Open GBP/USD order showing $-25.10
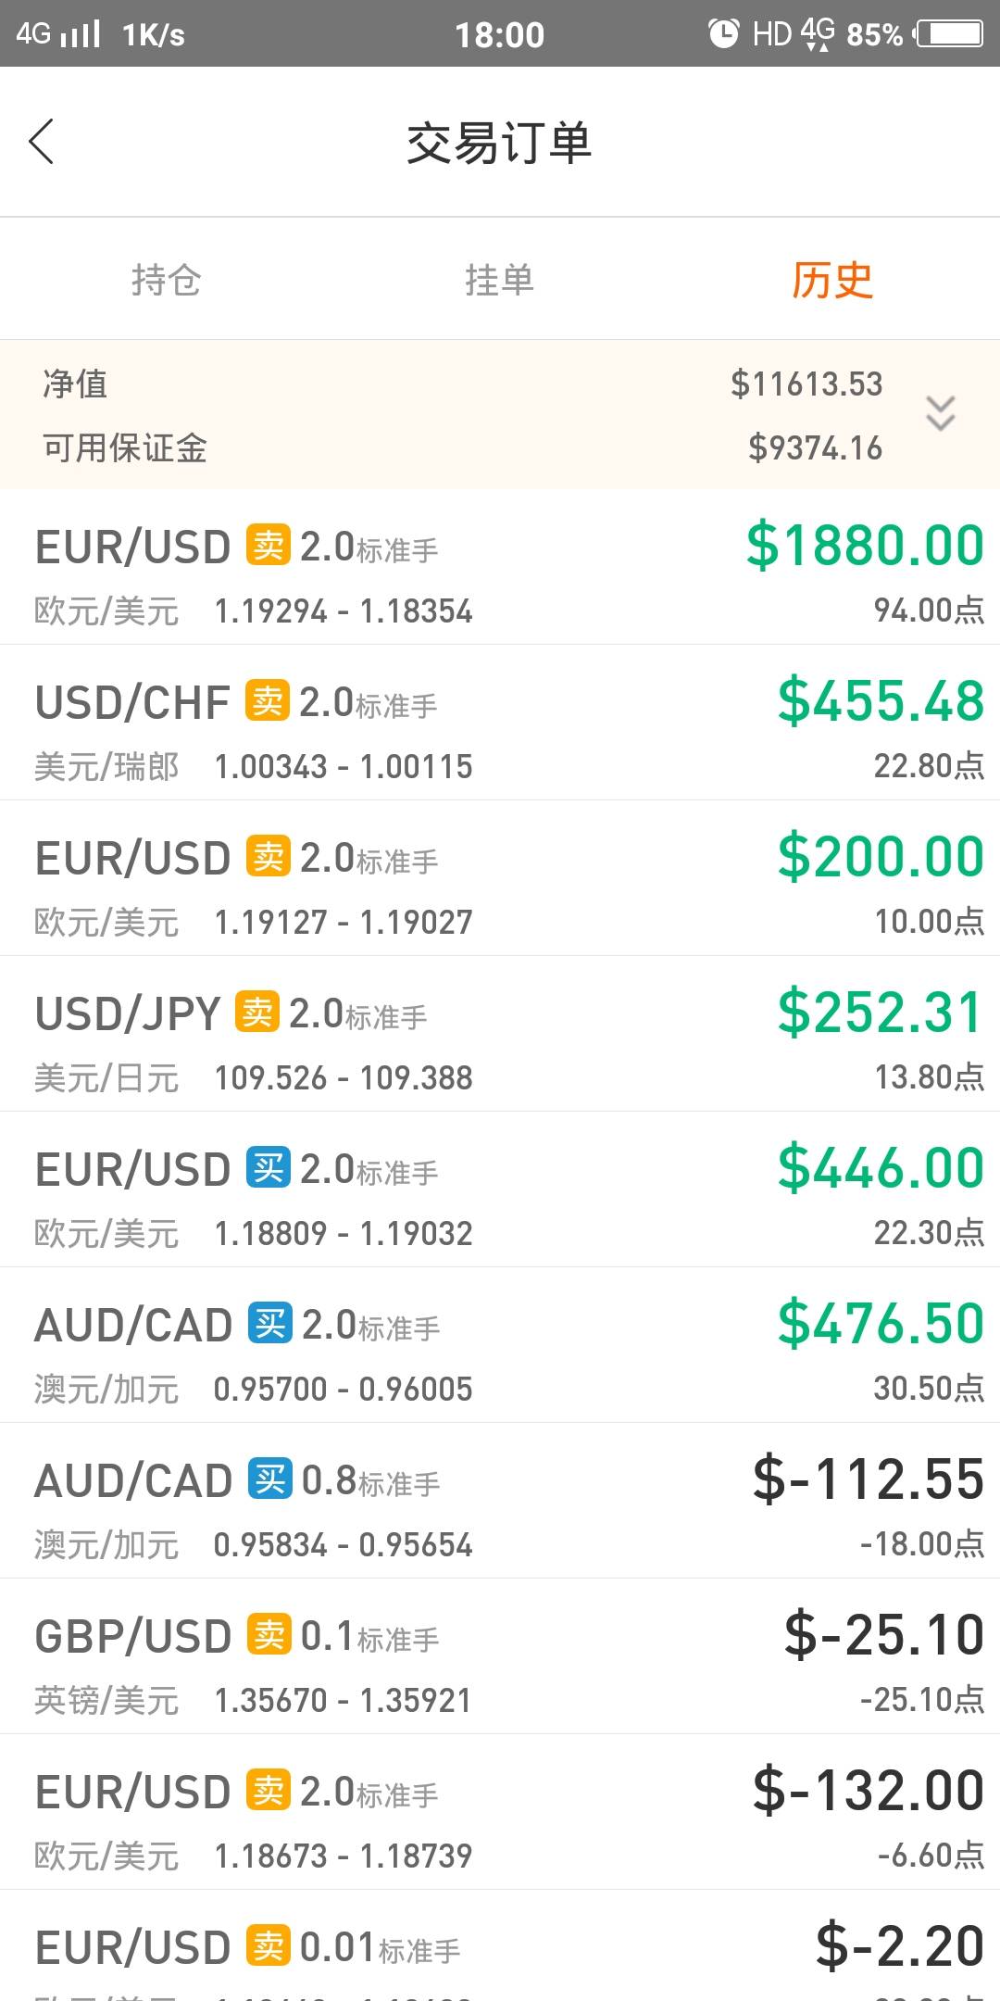This screenshot has width=1000, height=2001. 500,1656
